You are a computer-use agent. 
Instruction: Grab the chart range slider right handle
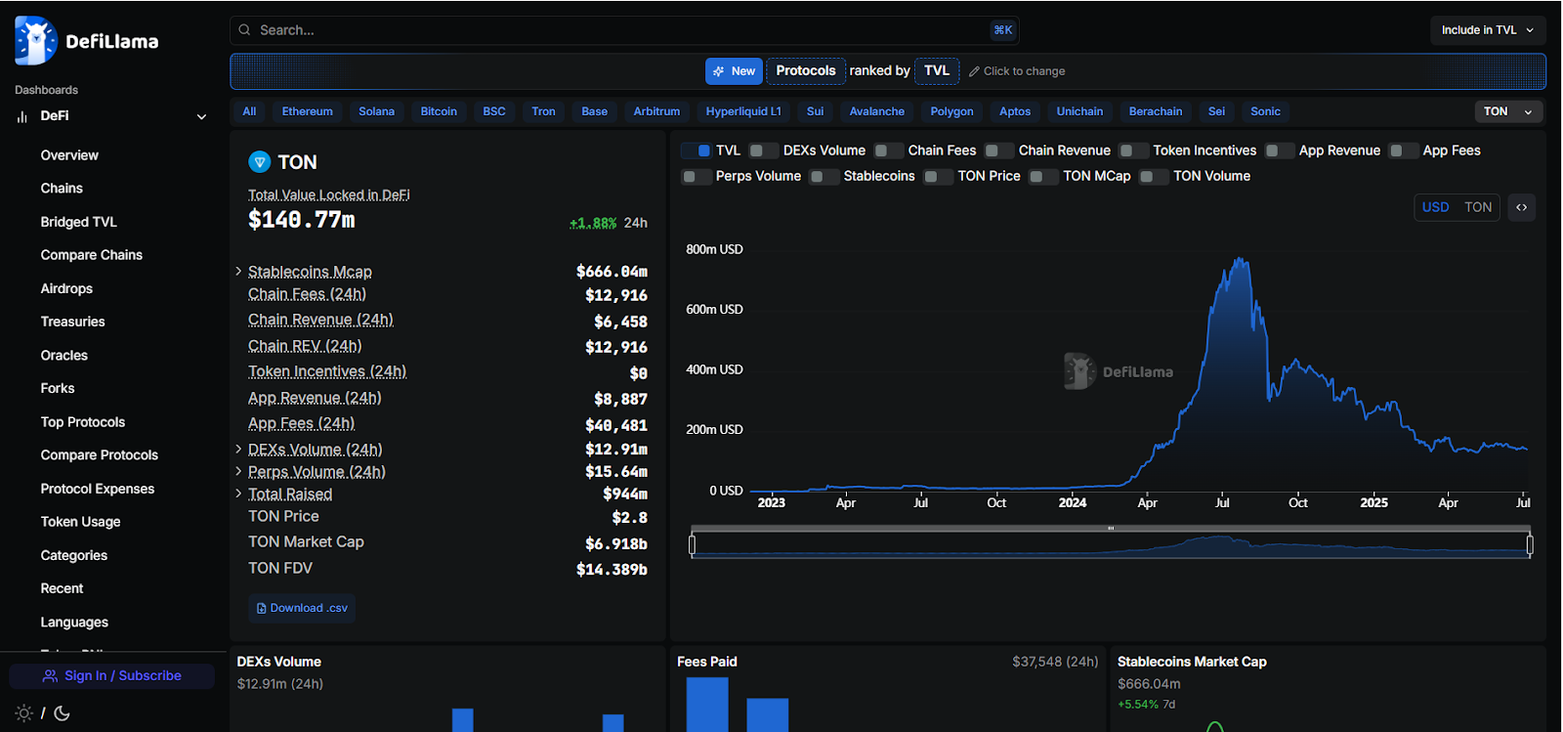click(x=1530, y=544)
